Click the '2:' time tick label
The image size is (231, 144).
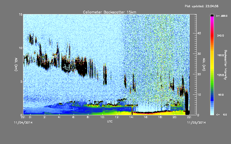click(x=45, y=117)
